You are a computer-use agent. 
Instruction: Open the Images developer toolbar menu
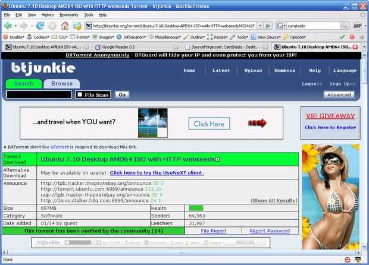(104, 37)
